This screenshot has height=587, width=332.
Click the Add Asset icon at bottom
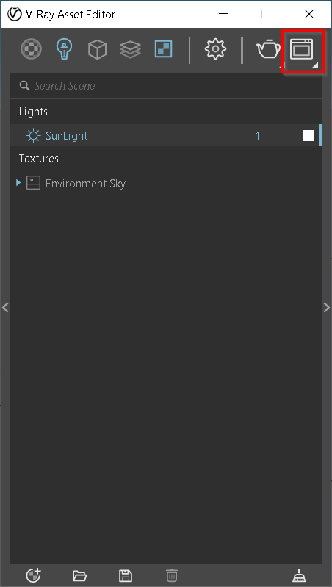coord(33,575)
